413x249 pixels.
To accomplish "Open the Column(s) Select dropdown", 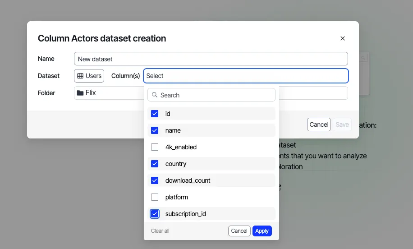I will [246, 76].
